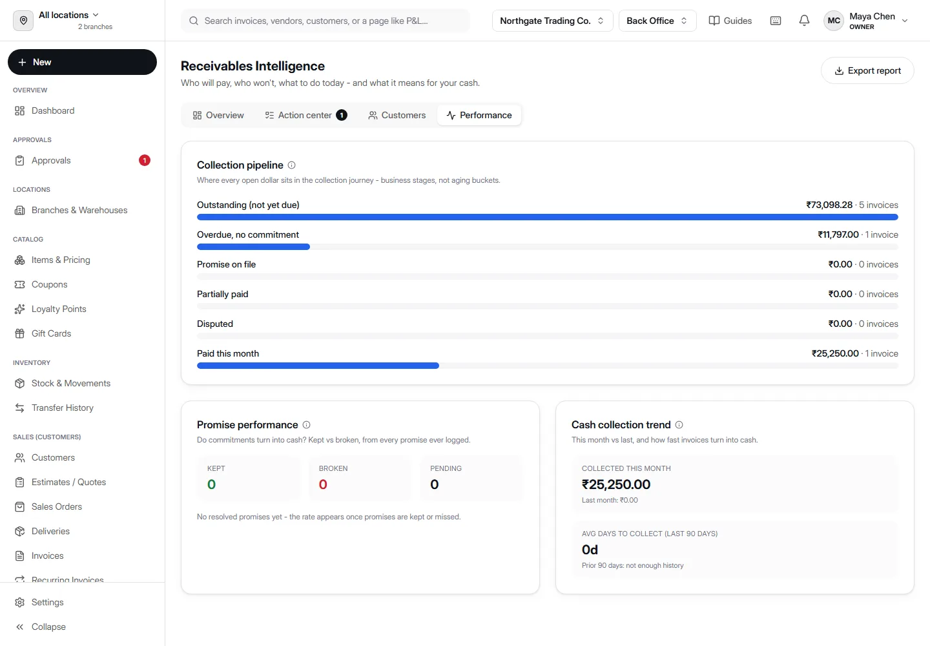The width and height of the screenshot is (930, 646).
Task: Click the Guides book icon
Action: tap(714, 21)
